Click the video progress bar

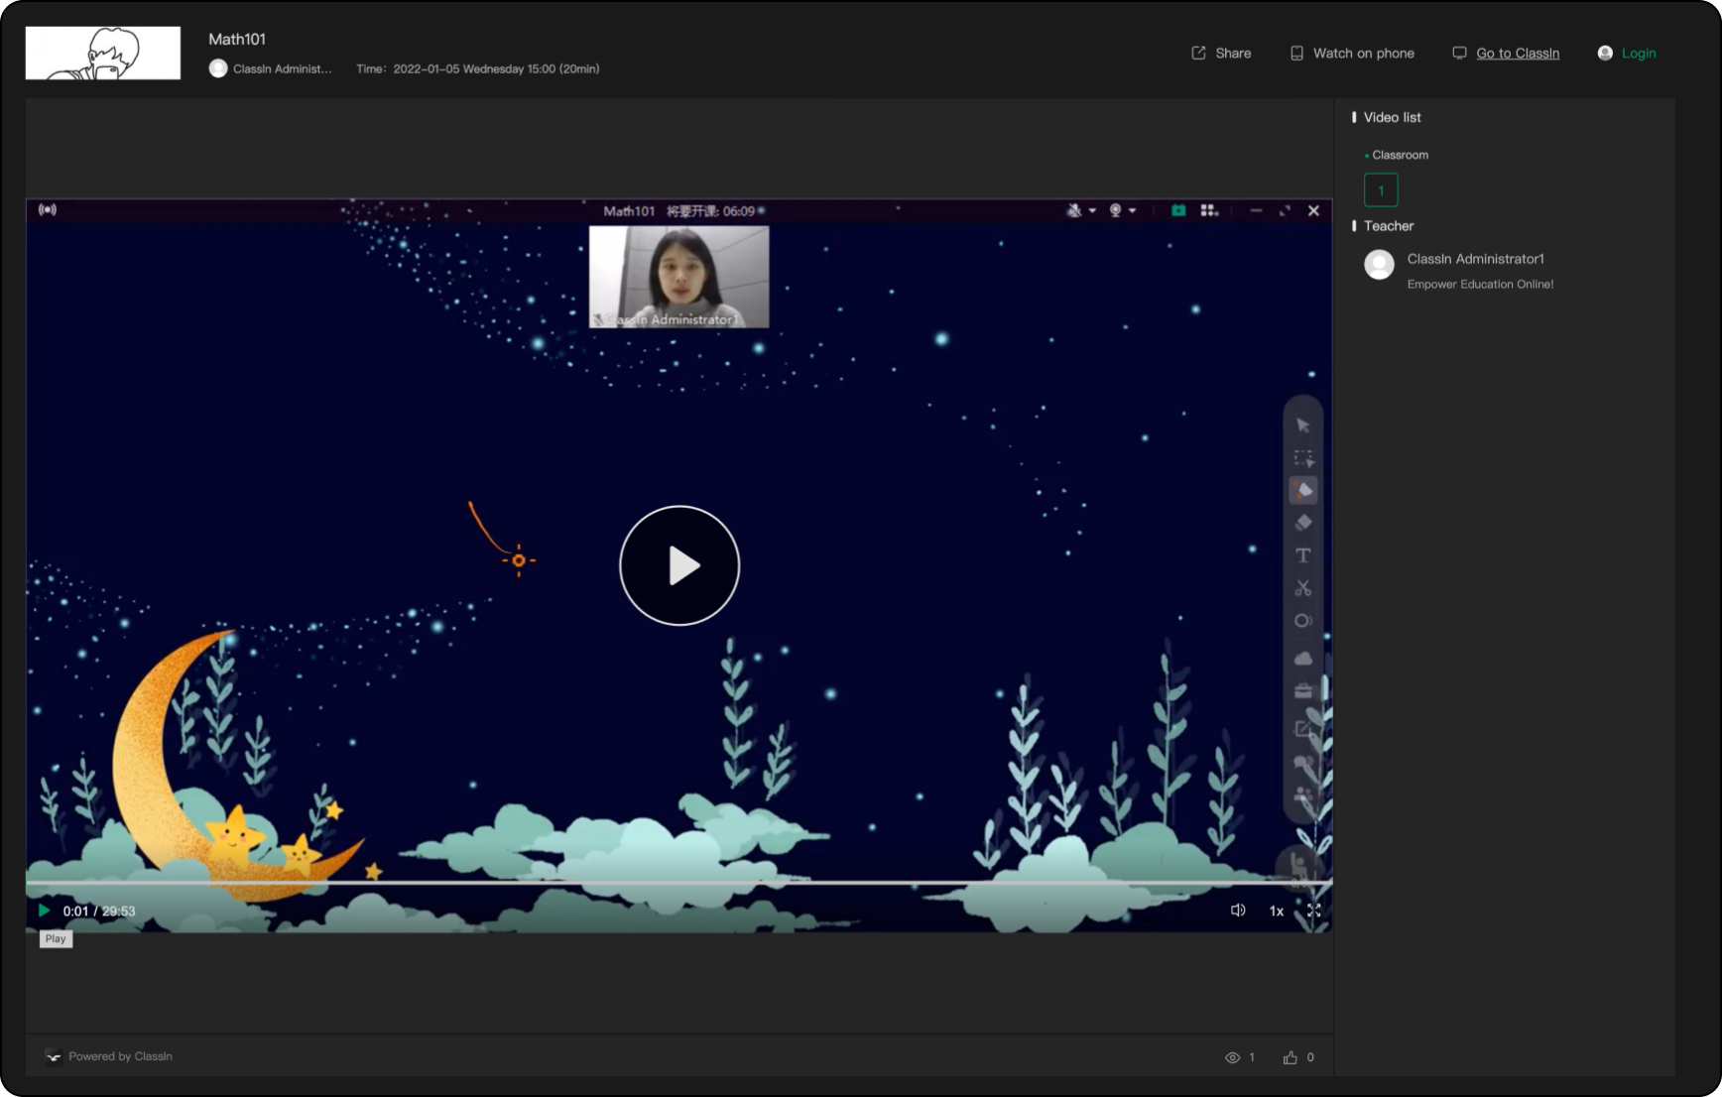pyautogui.click(x=678, y=882)
